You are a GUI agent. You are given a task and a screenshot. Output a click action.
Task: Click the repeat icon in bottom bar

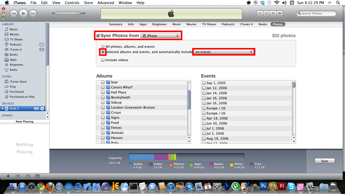[x=28, y=176]
